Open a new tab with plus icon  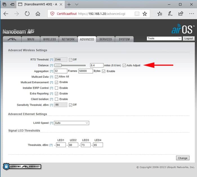69,5
